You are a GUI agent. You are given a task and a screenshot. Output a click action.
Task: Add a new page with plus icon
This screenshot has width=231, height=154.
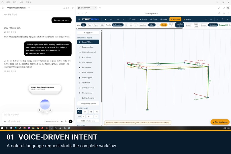(123, 19)
